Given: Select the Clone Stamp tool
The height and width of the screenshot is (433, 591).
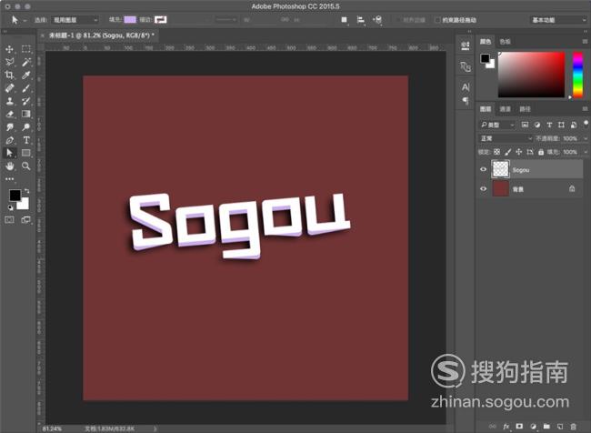Looking at the screenshot, I should (x=9, y=101).
